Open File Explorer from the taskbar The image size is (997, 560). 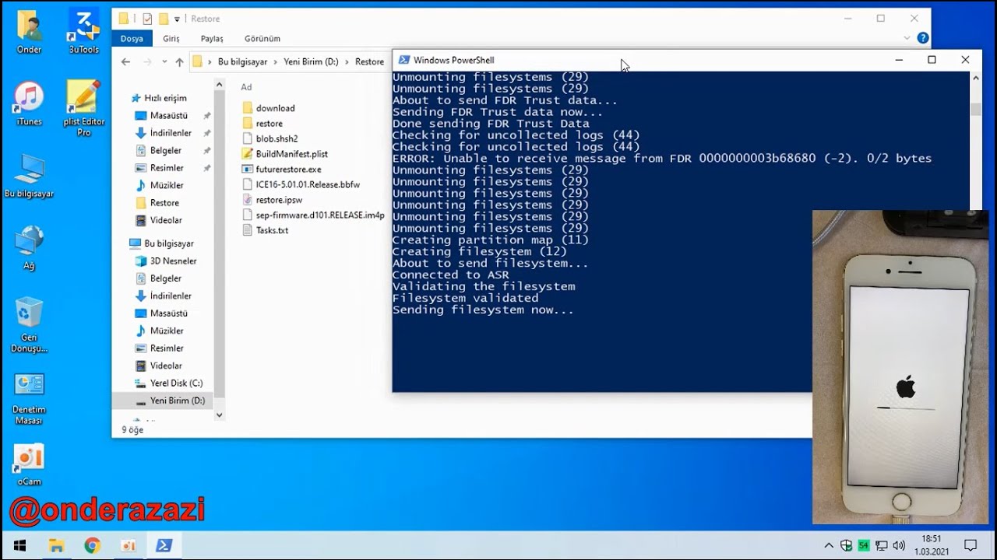[x=56, y=545]
